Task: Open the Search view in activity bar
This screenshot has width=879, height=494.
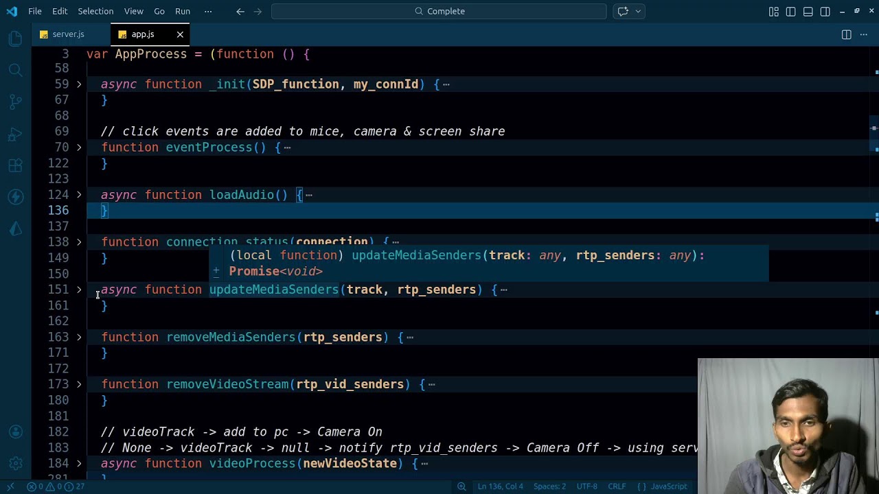Action: tap(15, 70)
